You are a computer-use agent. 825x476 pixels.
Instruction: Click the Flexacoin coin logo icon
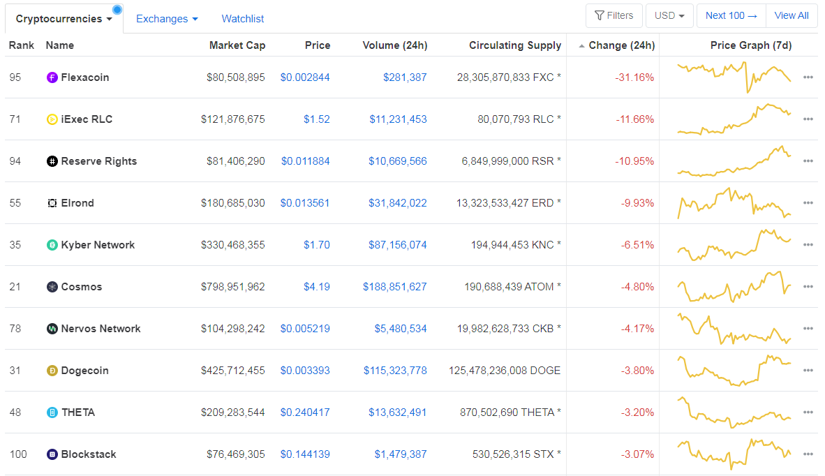(x=52, y=78)
